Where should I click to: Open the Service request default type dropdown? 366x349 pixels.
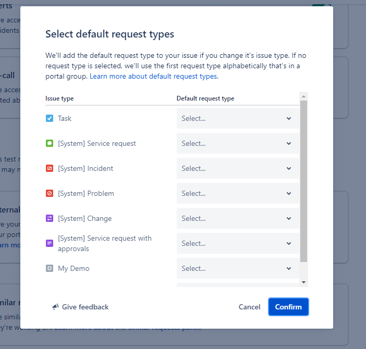click(237, 143)
